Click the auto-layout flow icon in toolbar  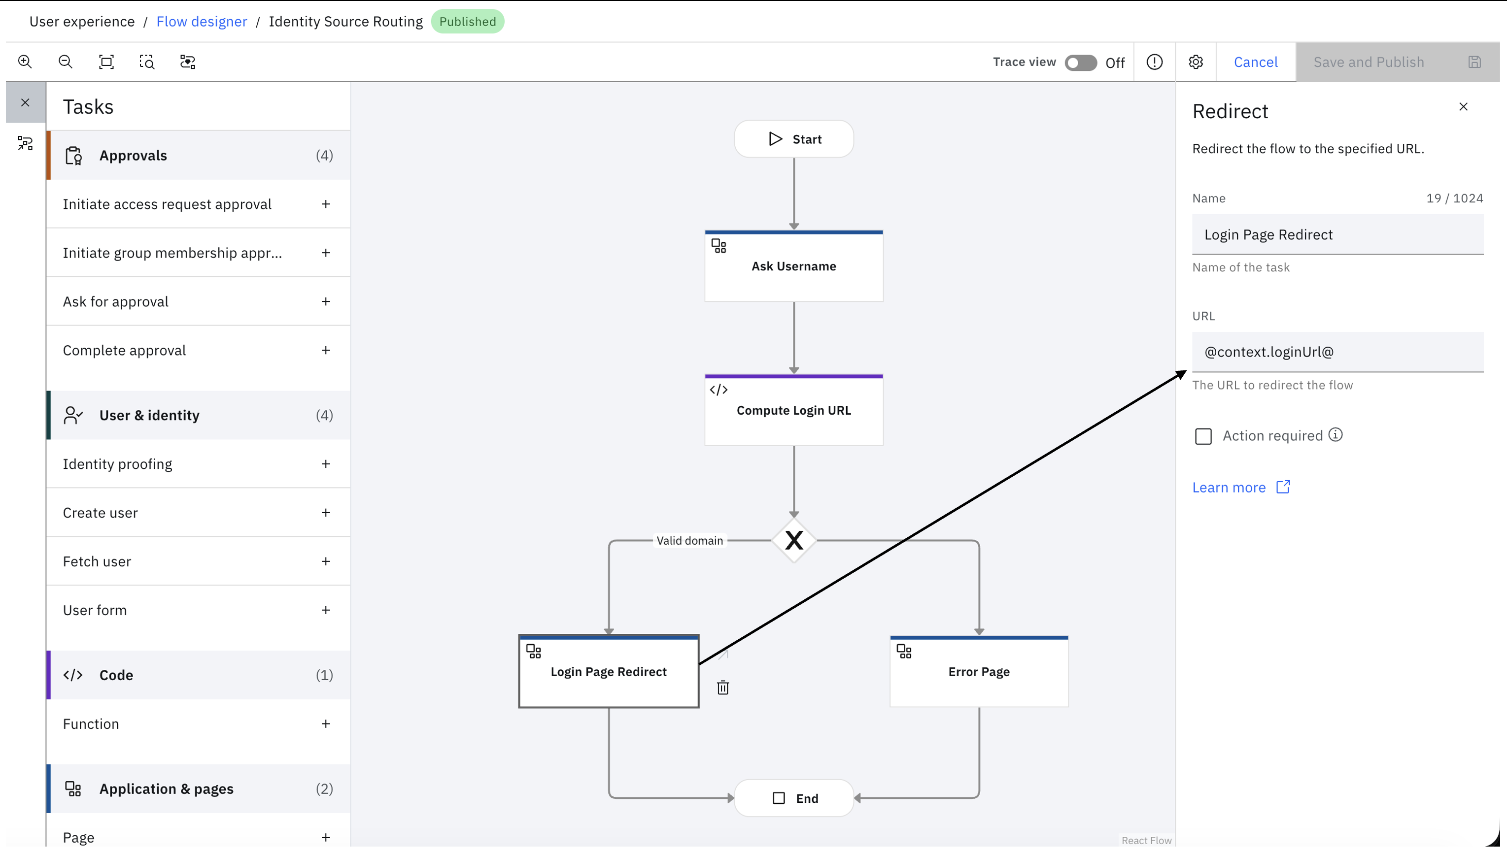pos(187,62)
